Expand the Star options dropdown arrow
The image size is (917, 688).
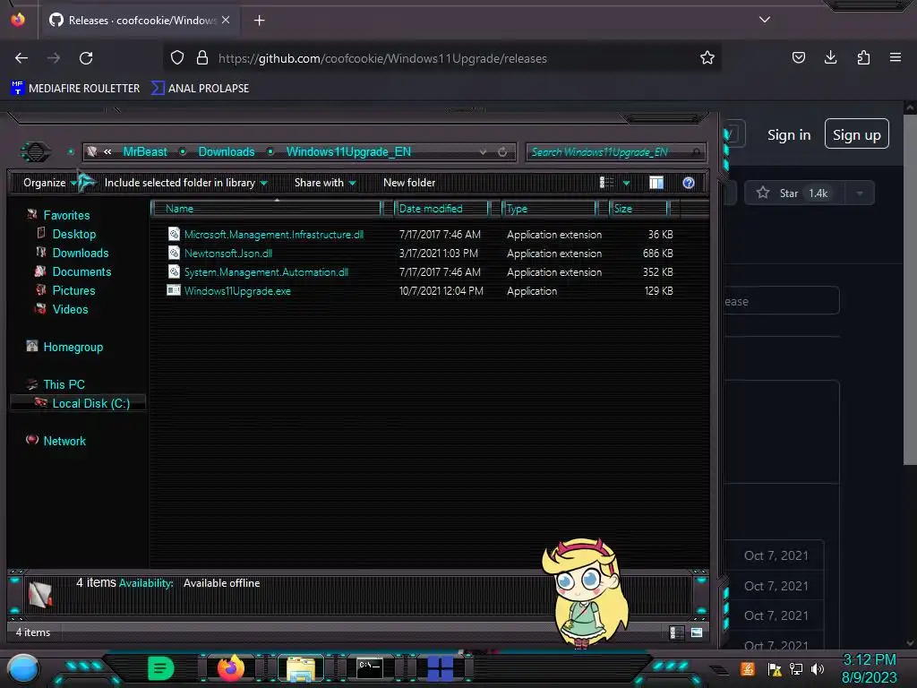pos(860,193)
